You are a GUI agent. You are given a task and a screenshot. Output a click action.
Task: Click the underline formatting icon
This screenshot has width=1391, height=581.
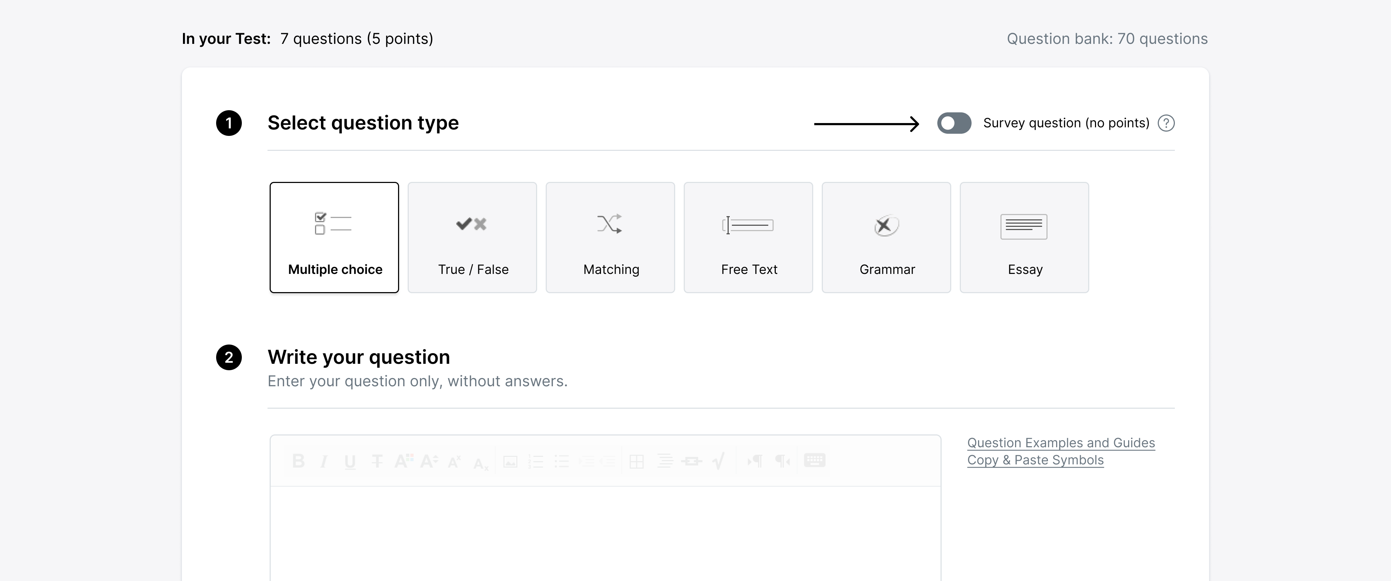[x=350, y=461]
